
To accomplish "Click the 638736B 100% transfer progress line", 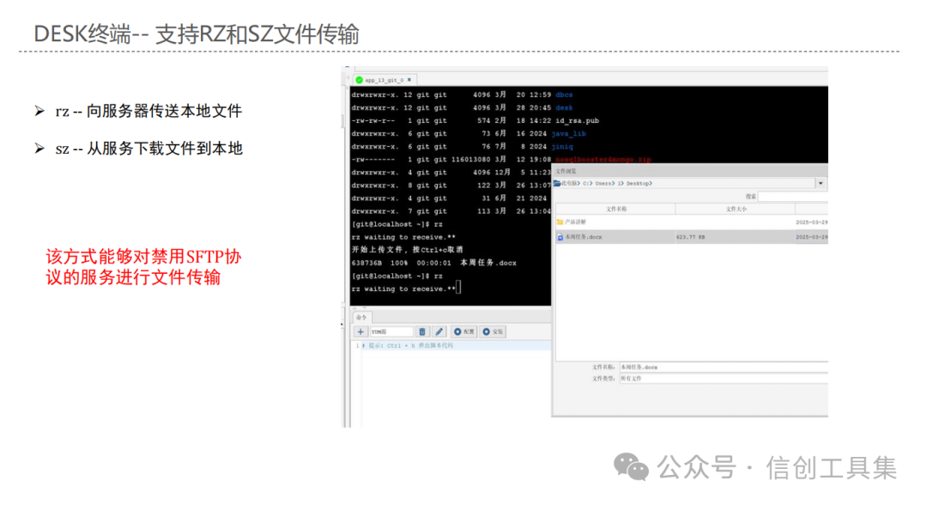I will tap(434, 263).
